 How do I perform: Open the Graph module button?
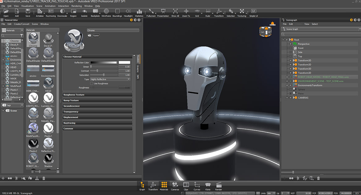142,186
